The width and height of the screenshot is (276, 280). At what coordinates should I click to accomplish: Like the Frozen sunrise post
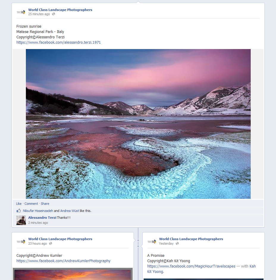pos(19,204)
